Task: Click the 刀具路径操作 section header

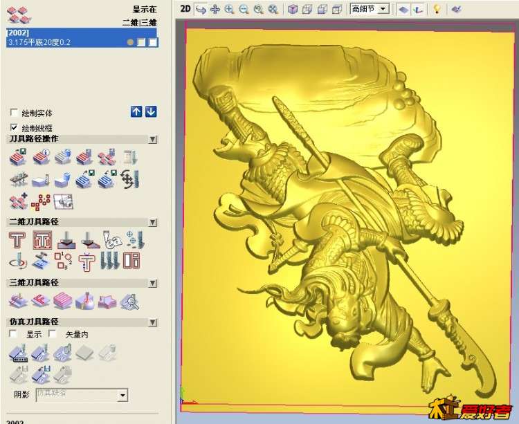Action: (x=82, y=139)
